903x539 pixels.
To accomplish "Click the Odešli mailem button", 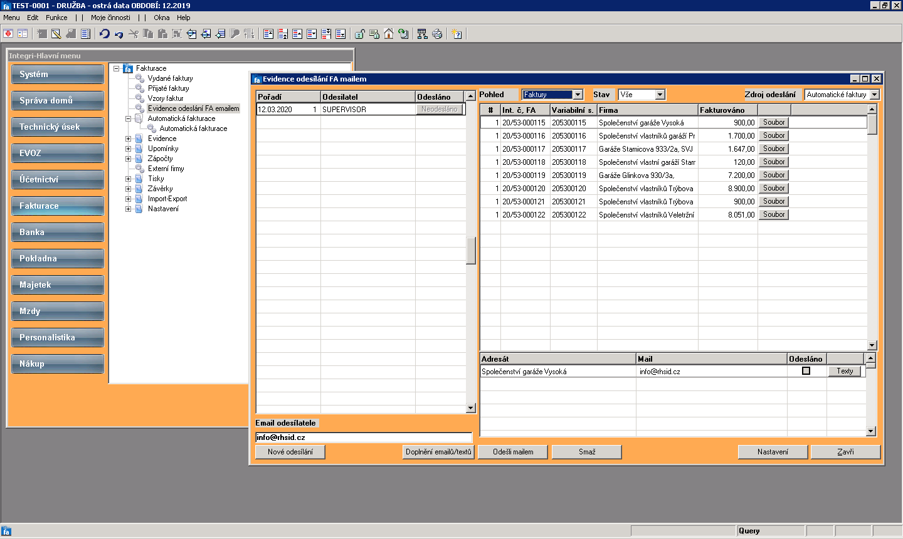I will pos(513,452).
